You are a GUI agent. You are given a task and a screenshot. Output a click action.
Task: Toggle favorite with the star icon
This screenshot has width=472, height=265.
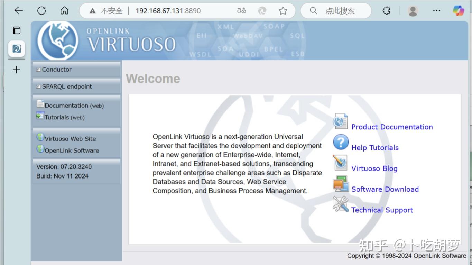283,11
